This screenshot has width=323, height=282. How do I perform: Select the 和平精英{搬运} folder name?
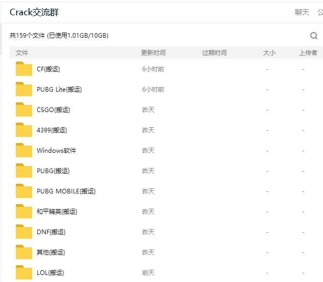(57, 212)
